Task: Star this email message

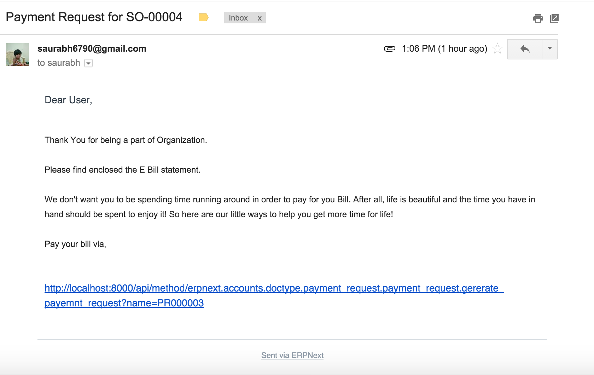Action: tap(497, 48)
